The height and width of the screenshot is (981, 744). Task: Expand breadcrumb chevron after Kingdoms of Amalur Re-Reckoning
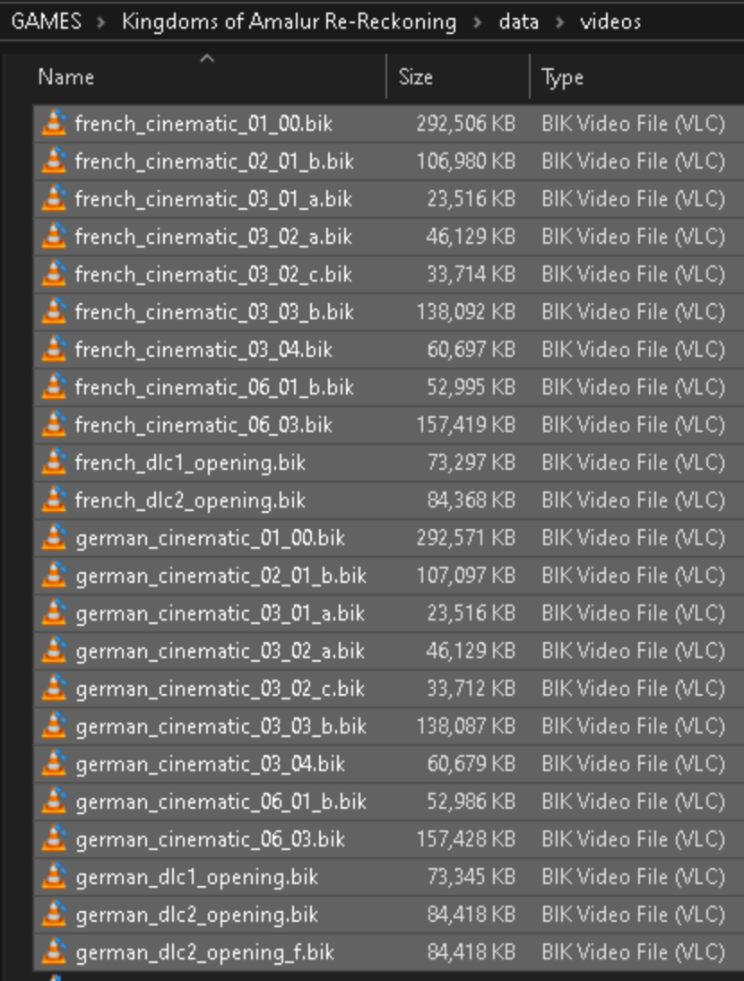[478, 22]
